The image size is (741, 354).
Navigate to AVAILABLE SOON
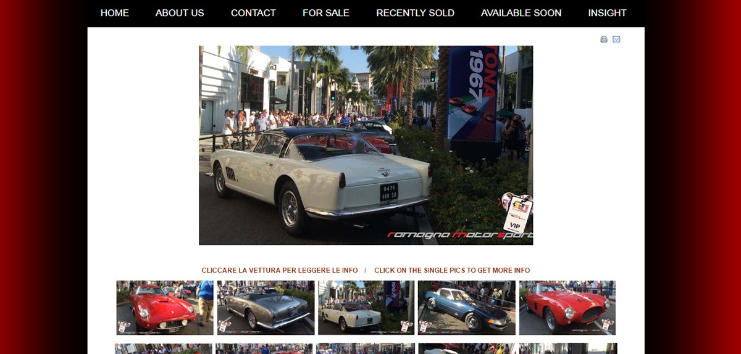[x=521, y=13]
